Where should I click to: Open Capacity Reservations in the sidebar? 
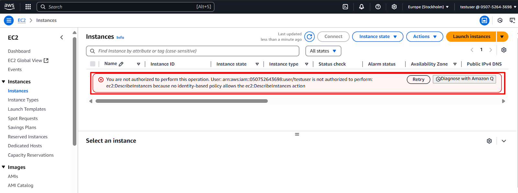click(x=31, y=155)
